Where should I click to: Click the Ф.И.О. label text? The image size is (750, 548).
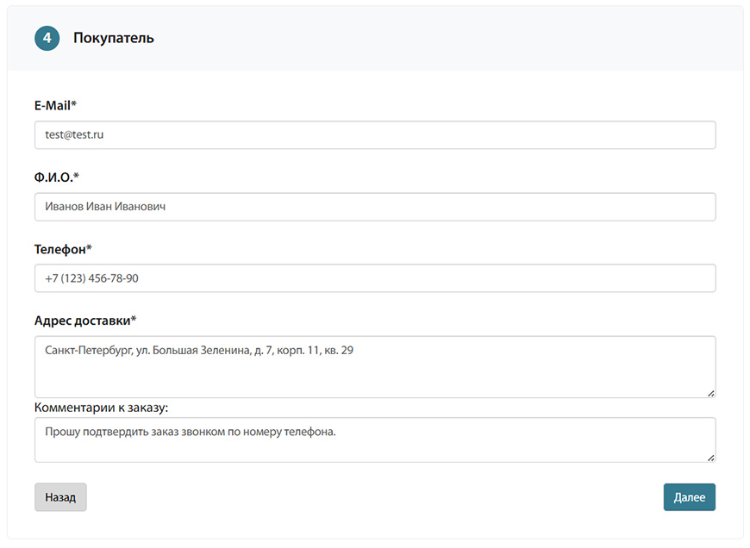click(x=56, y=177)
